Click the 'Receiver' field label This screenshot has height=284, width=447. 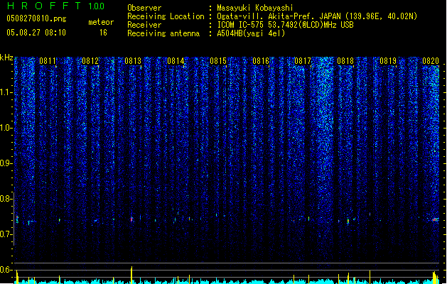click(144, 25)
